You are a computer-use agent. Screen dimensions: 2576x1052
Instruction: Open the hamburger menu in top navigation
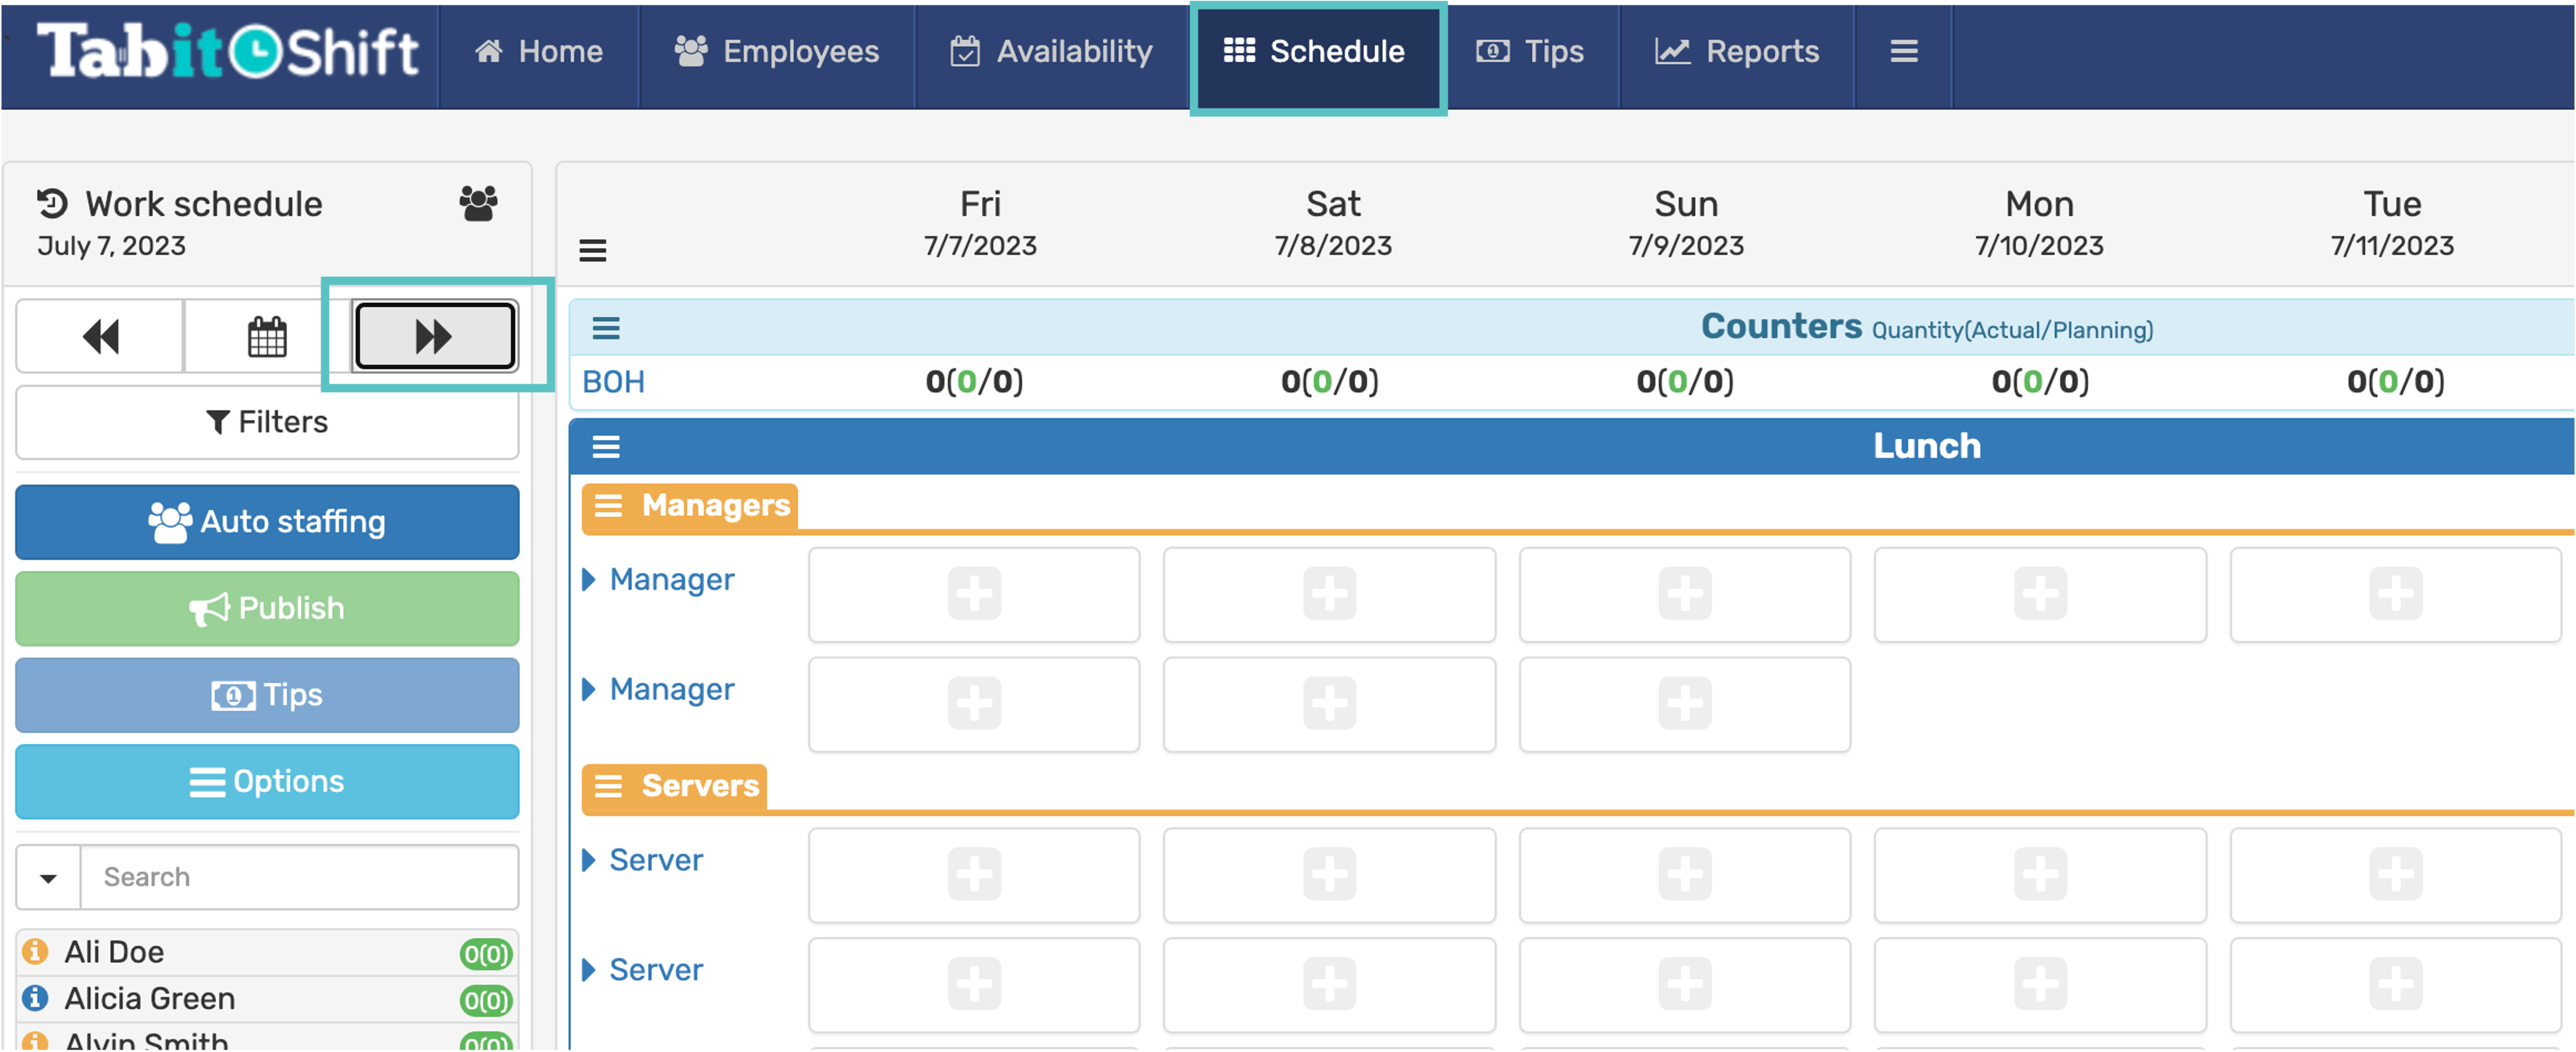[1903, 52]
